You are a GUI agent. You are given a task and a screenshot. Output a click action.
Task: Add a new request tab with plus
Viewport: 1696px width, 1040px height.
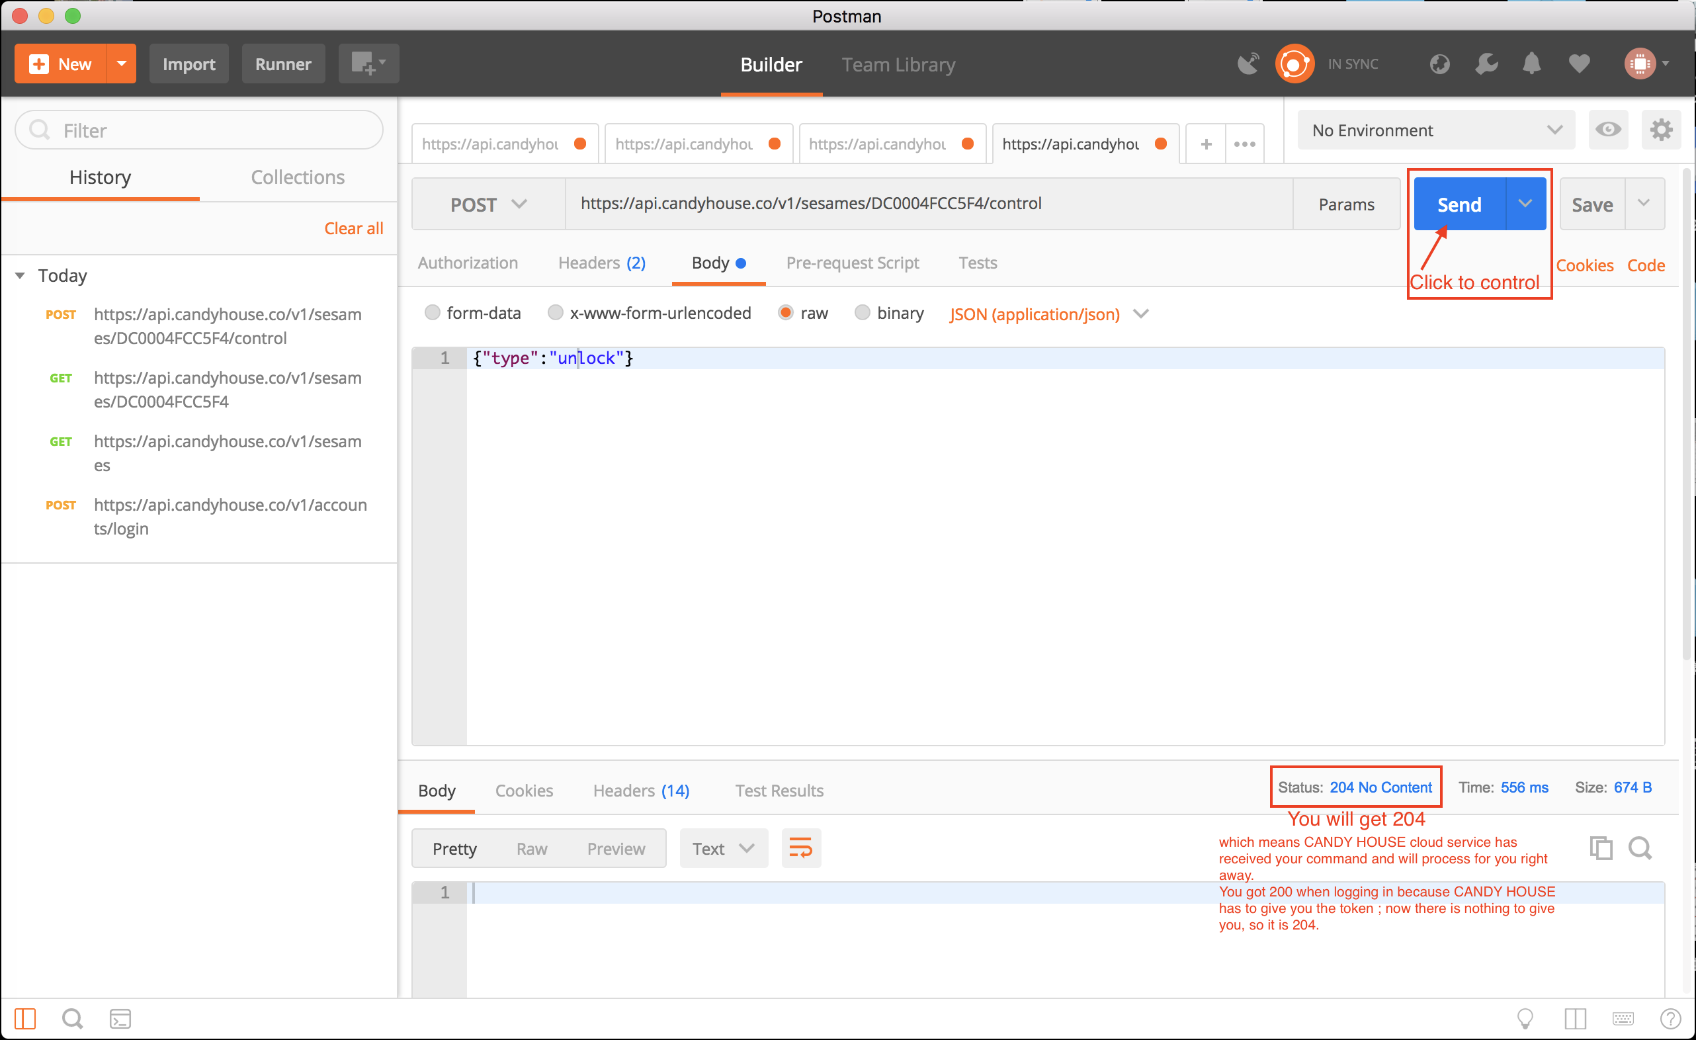click(1206, 144)
